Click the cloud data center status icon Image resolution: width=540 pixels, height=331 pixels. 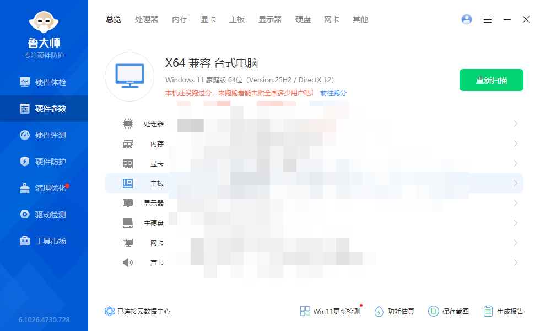tap(110, 311)
